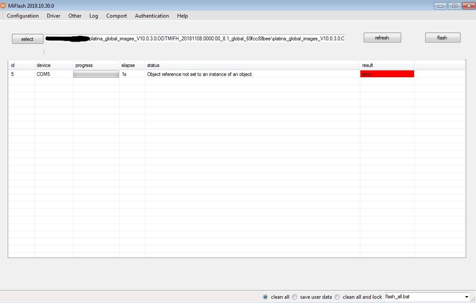Open the Log menu

[x=94, y=16]
